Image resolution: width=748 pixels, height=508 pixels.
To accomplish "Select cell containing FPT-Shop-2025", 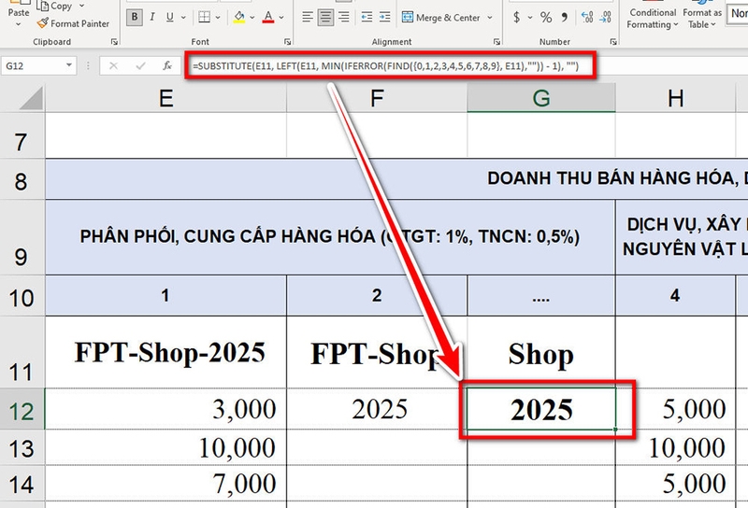I will pos(166,352).
